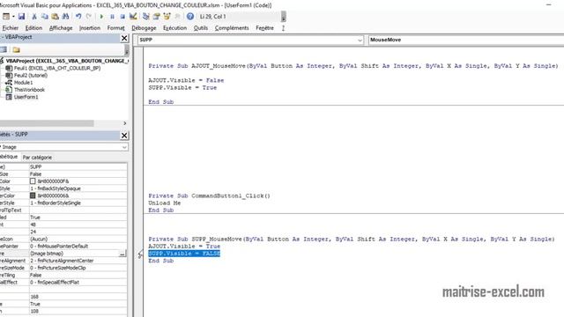Open the Edition menu

pos(33,28)
